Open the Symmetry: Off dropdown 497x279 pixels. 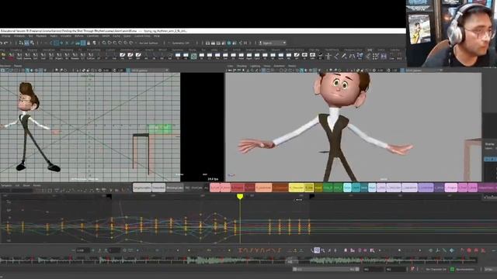point(181,43)
